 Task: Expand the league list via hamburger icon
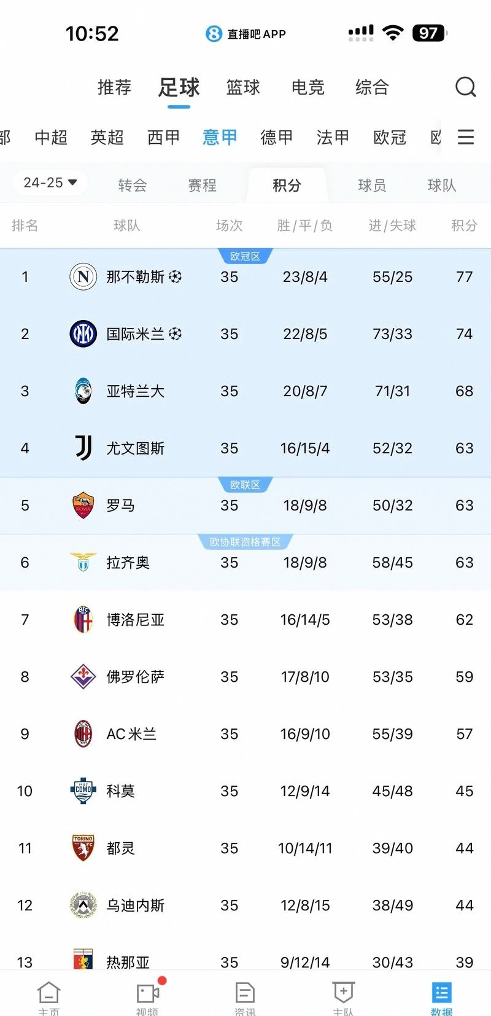click(465, 137)
